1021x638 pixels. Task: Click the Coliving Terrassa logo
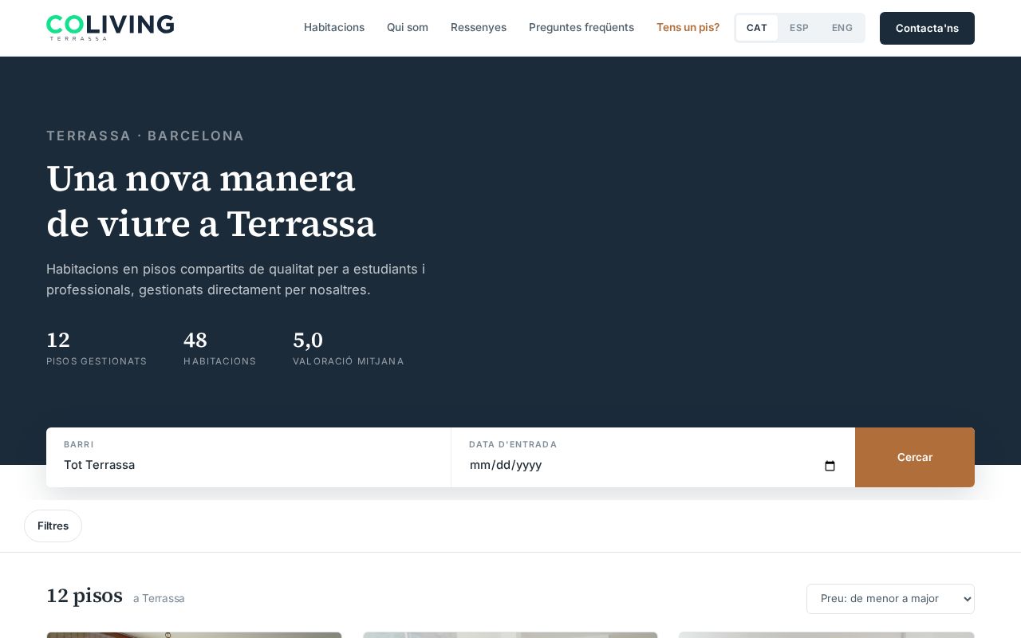[110, 28]
